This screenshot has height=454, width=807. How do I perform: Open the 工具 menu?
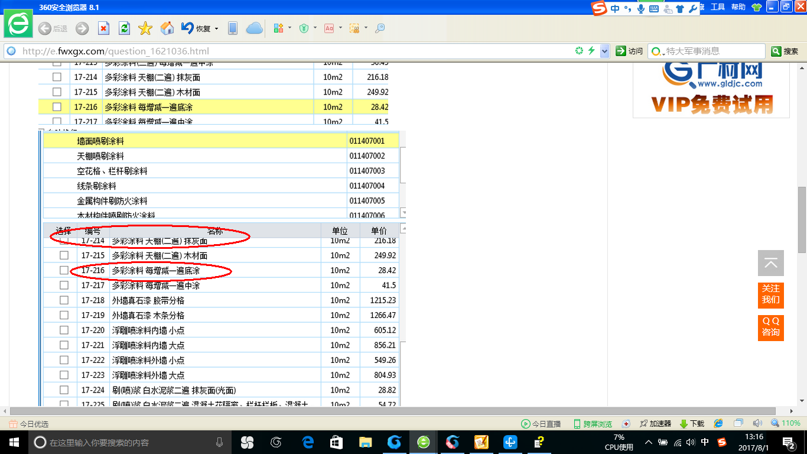pyautogui.click(x=718, y=7)
